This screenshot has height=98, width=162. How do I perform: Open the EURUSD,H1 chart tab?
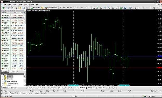pyautogui.click(x=32, y=88)
